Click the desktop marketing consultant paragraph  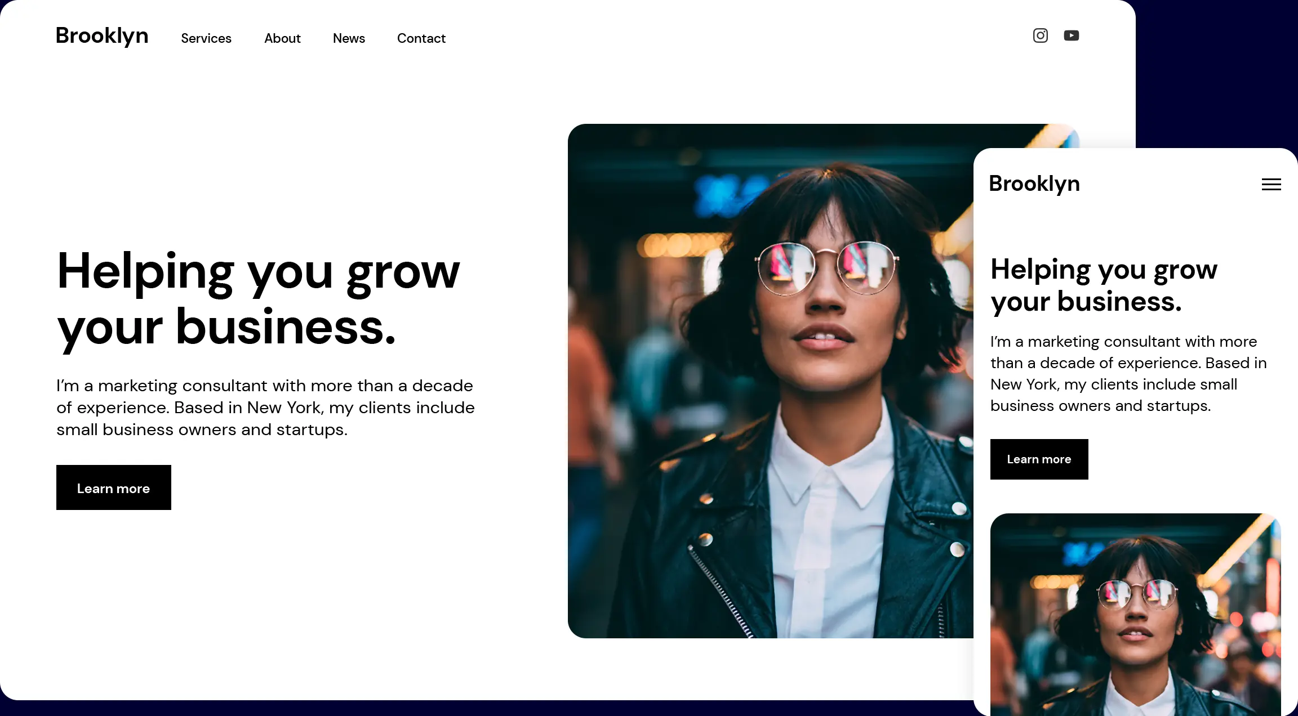[265, 408]
